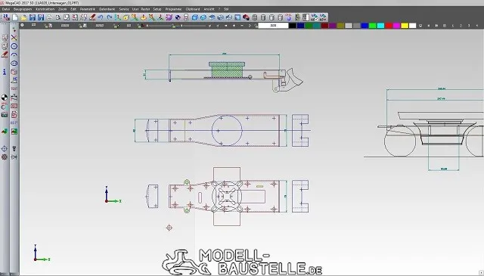This screenshot has height=276, width=484.
Task: Click the red eraser icon in top toolbar
Action: click(92, 17)
